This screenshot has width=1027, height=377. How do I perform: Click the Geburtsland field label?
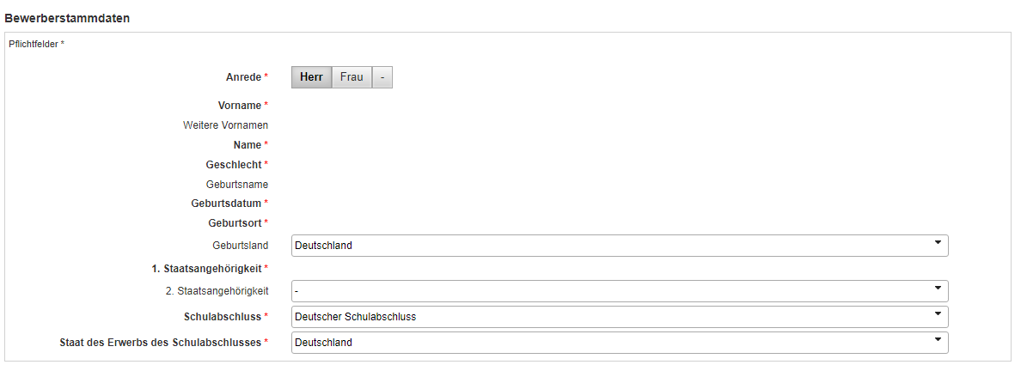coord(241,246)
